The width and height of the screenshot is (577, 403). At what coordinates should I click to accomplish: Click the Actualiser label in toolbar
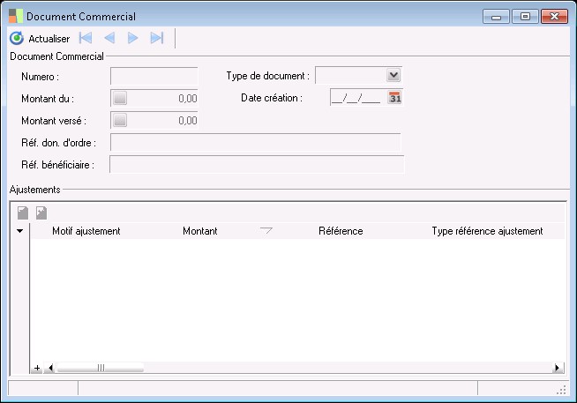tap(49, 39)
